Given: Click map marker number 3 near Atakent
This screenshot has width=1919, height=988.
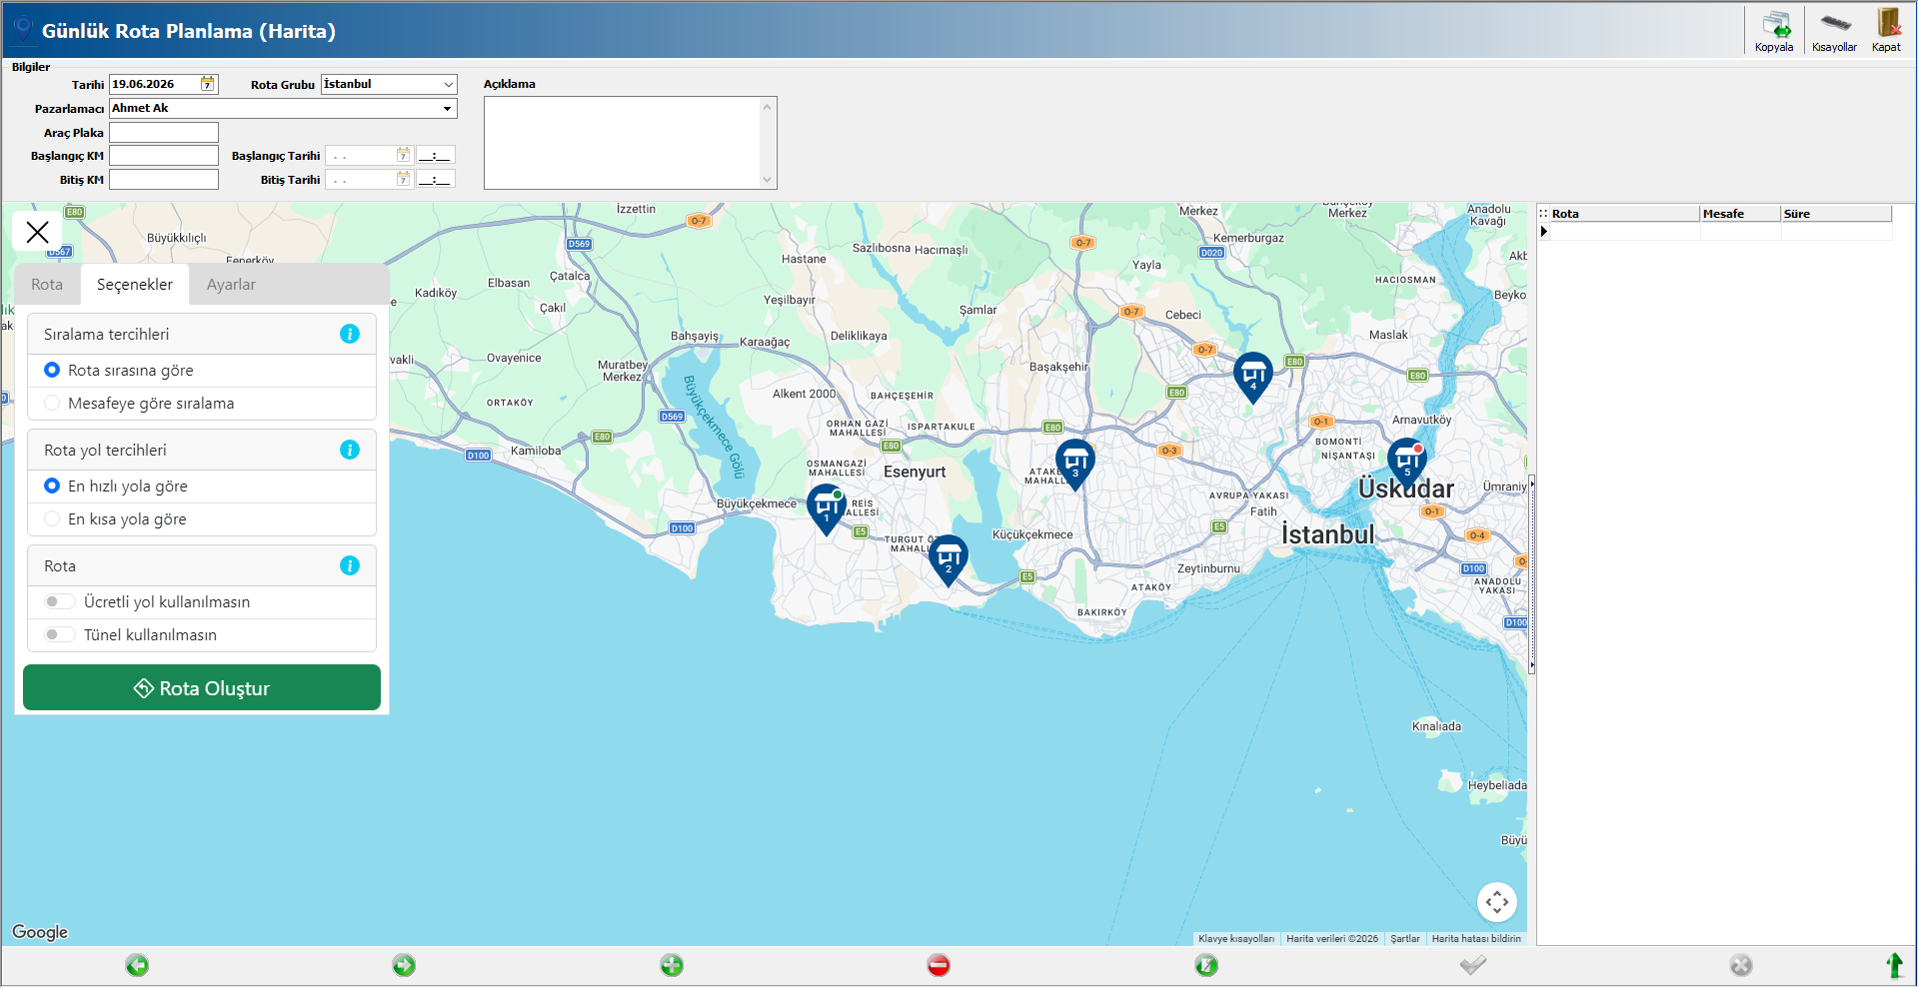Looking at the screenshot, I should [x=1075, y=465].
